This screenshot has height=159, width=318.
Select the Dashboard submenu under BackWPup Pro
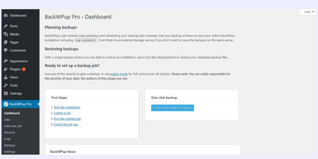point(12,113)
